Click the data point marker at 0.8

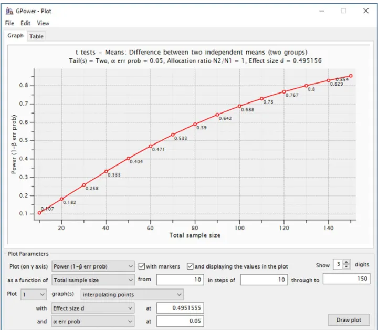point(306,86)
